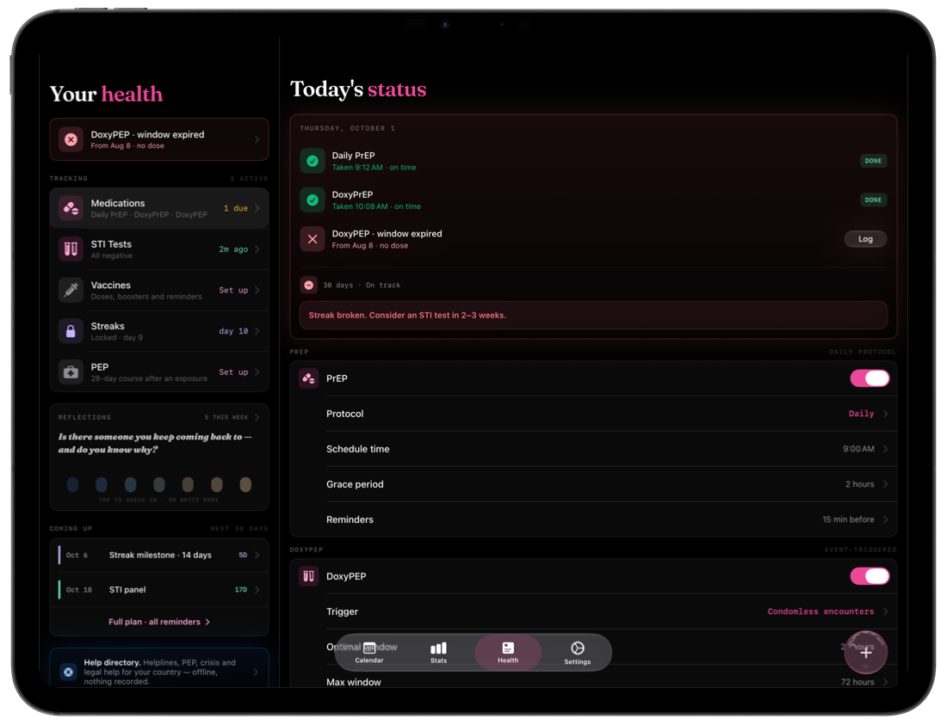Switch to the Calendar tab

369,653
